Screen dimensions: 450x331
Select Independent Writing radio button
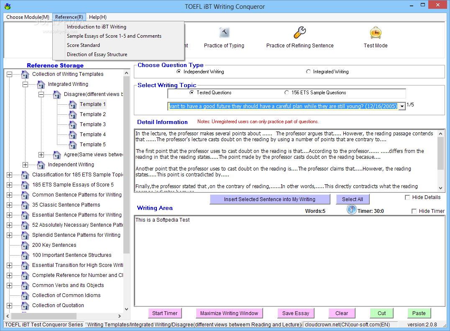click(x=179, y=72)
